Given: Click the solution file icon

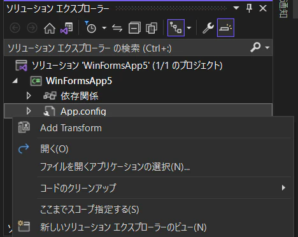Looking at the screenshot, I should coord(21,66).
